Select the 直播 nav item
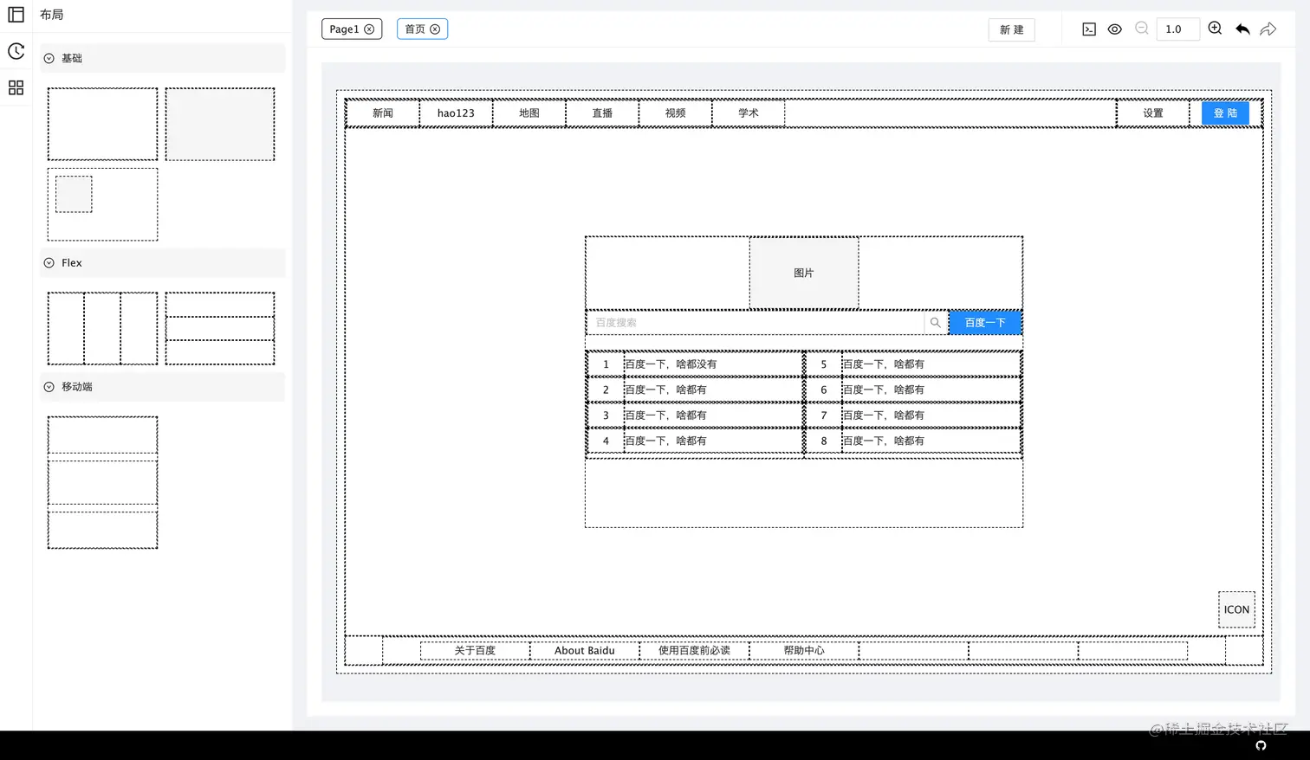 pos(602,113)
